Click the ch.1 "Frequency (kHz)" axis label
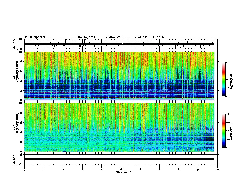The height and width of the screenshot is (190, 245). 17,72
